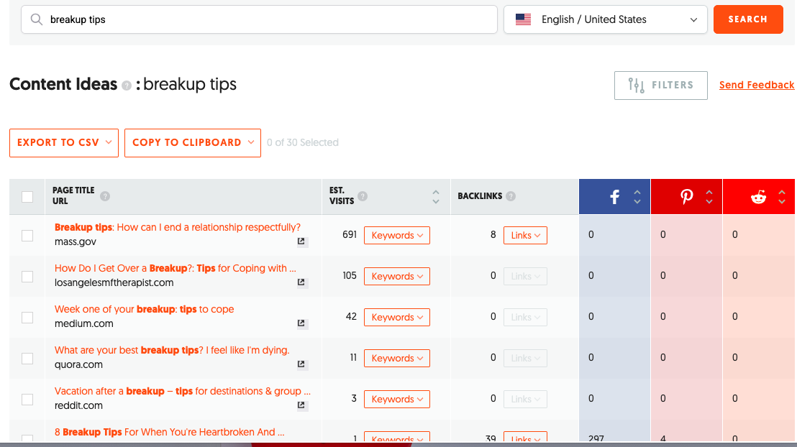Image resolution: width=797 pixels, height=447 pixels.
Task: Click the Pinterest column header icon
Action: coord(687,197)
